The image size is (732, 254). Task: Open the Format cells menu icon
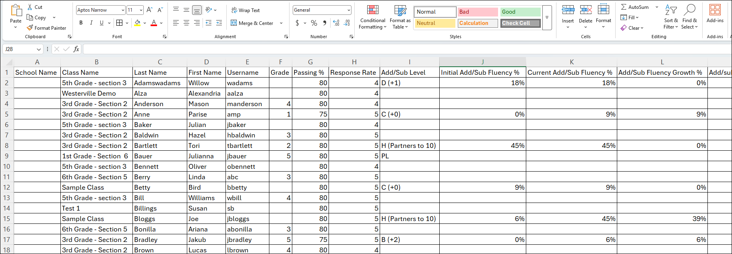(604, 10)
